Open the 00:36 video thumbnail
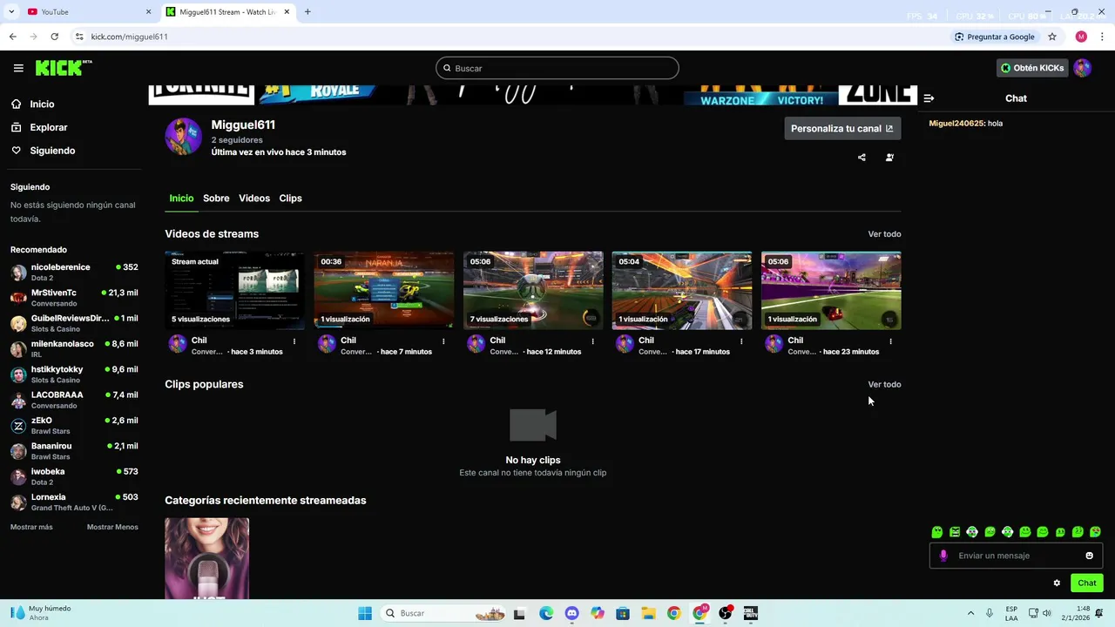The image size is (1115, 627). pyautogui.click(x=384, y=291)
